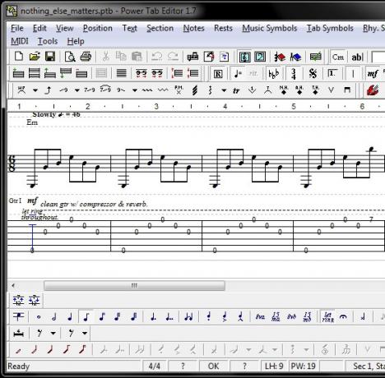
Task: Click the Slowly tempo marker text
Action: [x=44, y=114]
